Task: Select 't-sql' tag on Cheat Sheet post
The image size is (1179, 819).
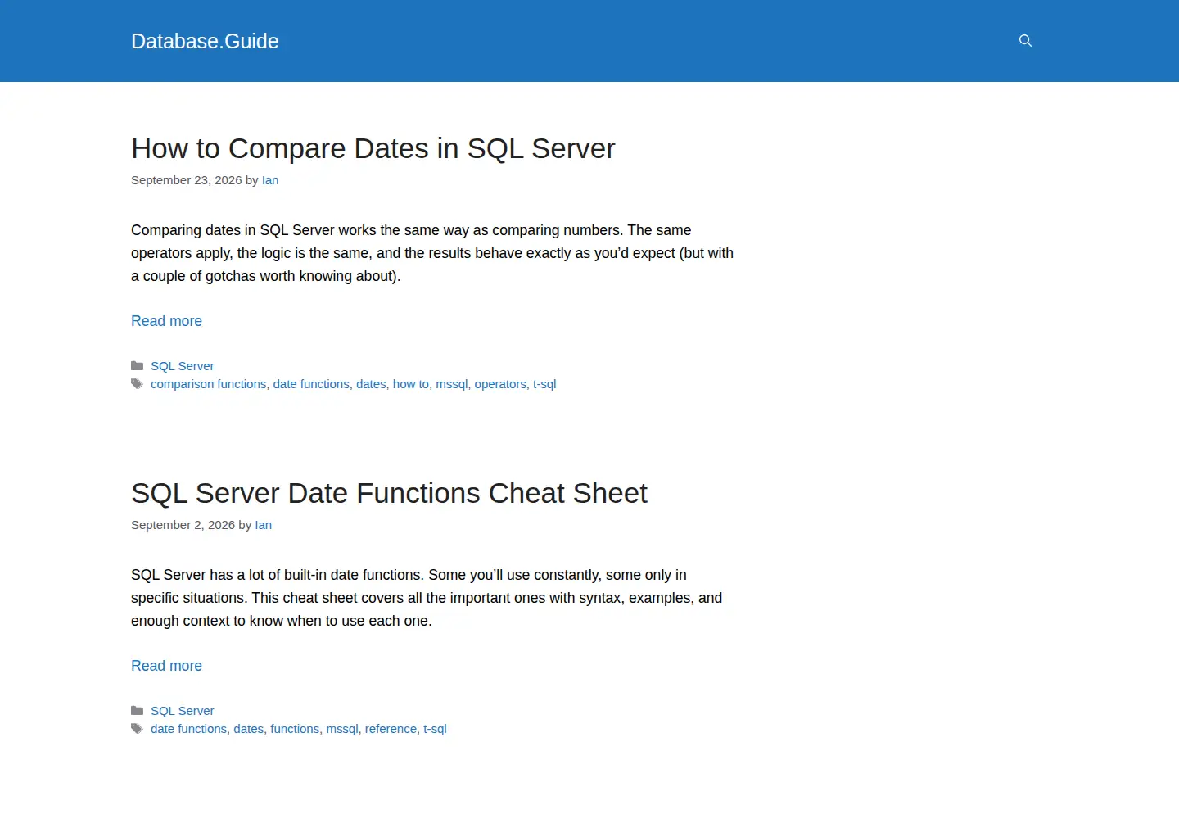Action: click(x=435, y=729)
